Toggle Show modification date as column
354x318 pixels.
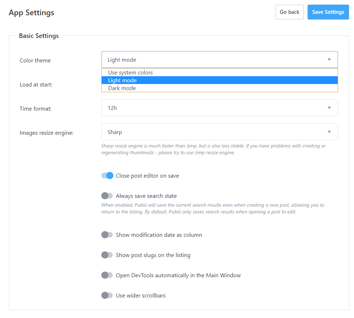(107, 235)
